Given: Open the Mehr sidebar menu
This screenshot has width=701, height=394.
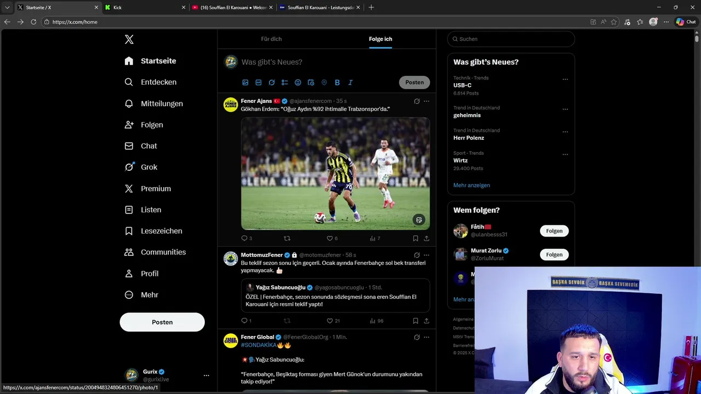Looking at the screenshot, I should (141, 295).
